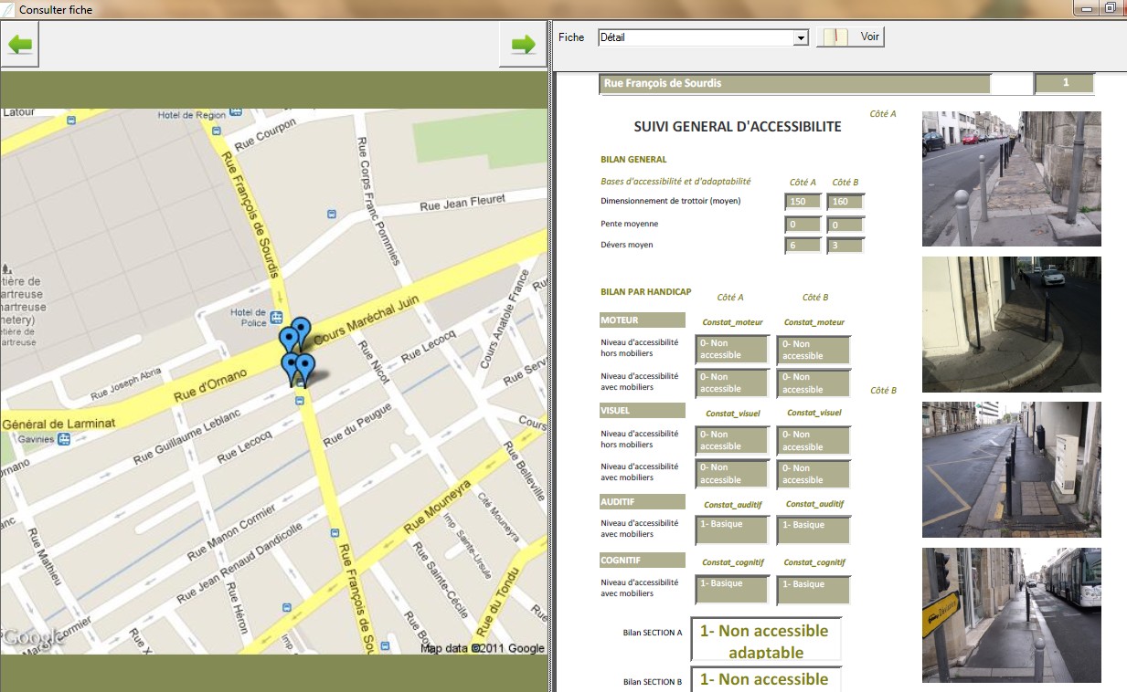Click the Consulter fiche title bar icon
1127x692 pixels.
pyautogui.click(x=8, y=9)
